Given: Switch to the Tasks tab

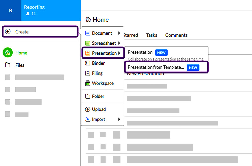Looking at the screenshot, I should click(x=151, y=35).
